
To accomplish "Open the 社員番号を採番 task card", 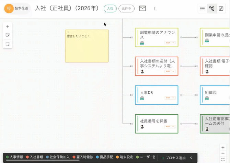I will (x=157, y=124).
